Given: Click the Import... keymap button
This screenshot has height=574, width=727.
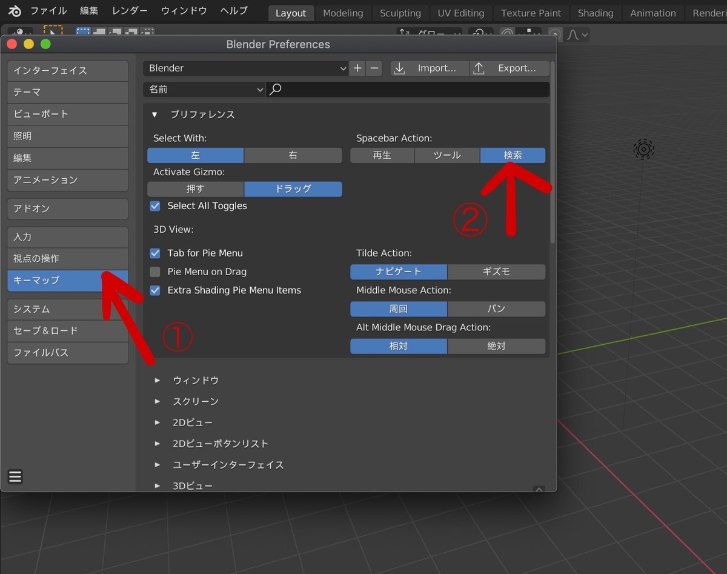Looking at the screenshot, I should [x=430, y=68].
